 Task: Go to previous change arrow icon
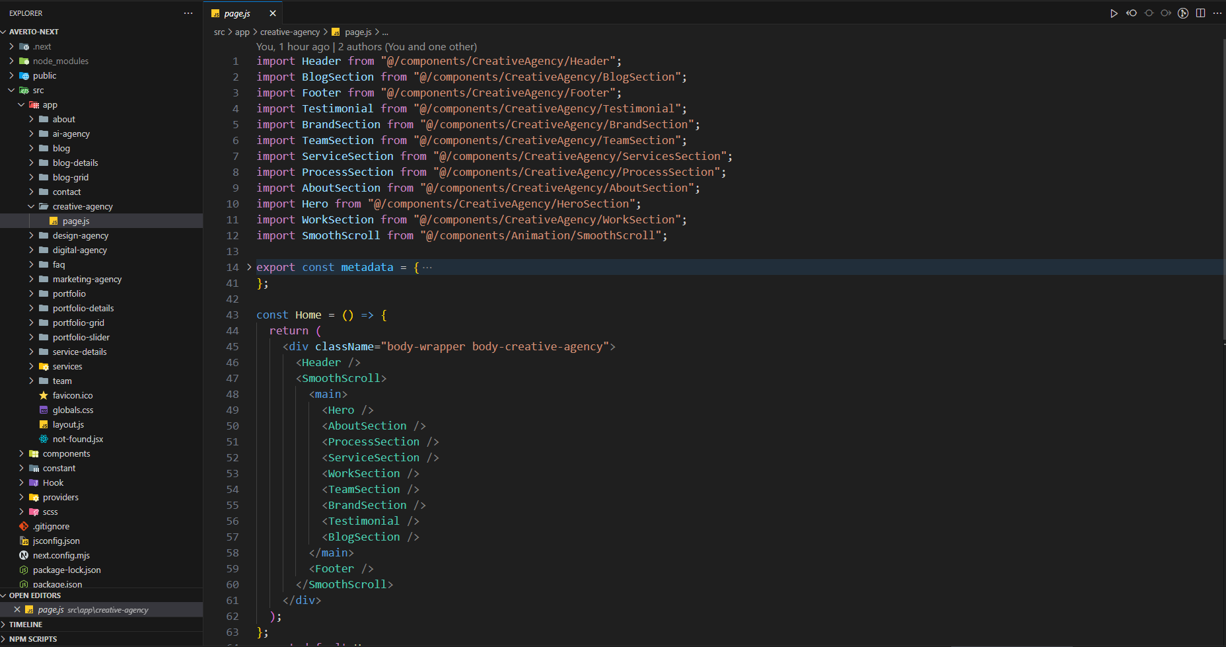1132,13
